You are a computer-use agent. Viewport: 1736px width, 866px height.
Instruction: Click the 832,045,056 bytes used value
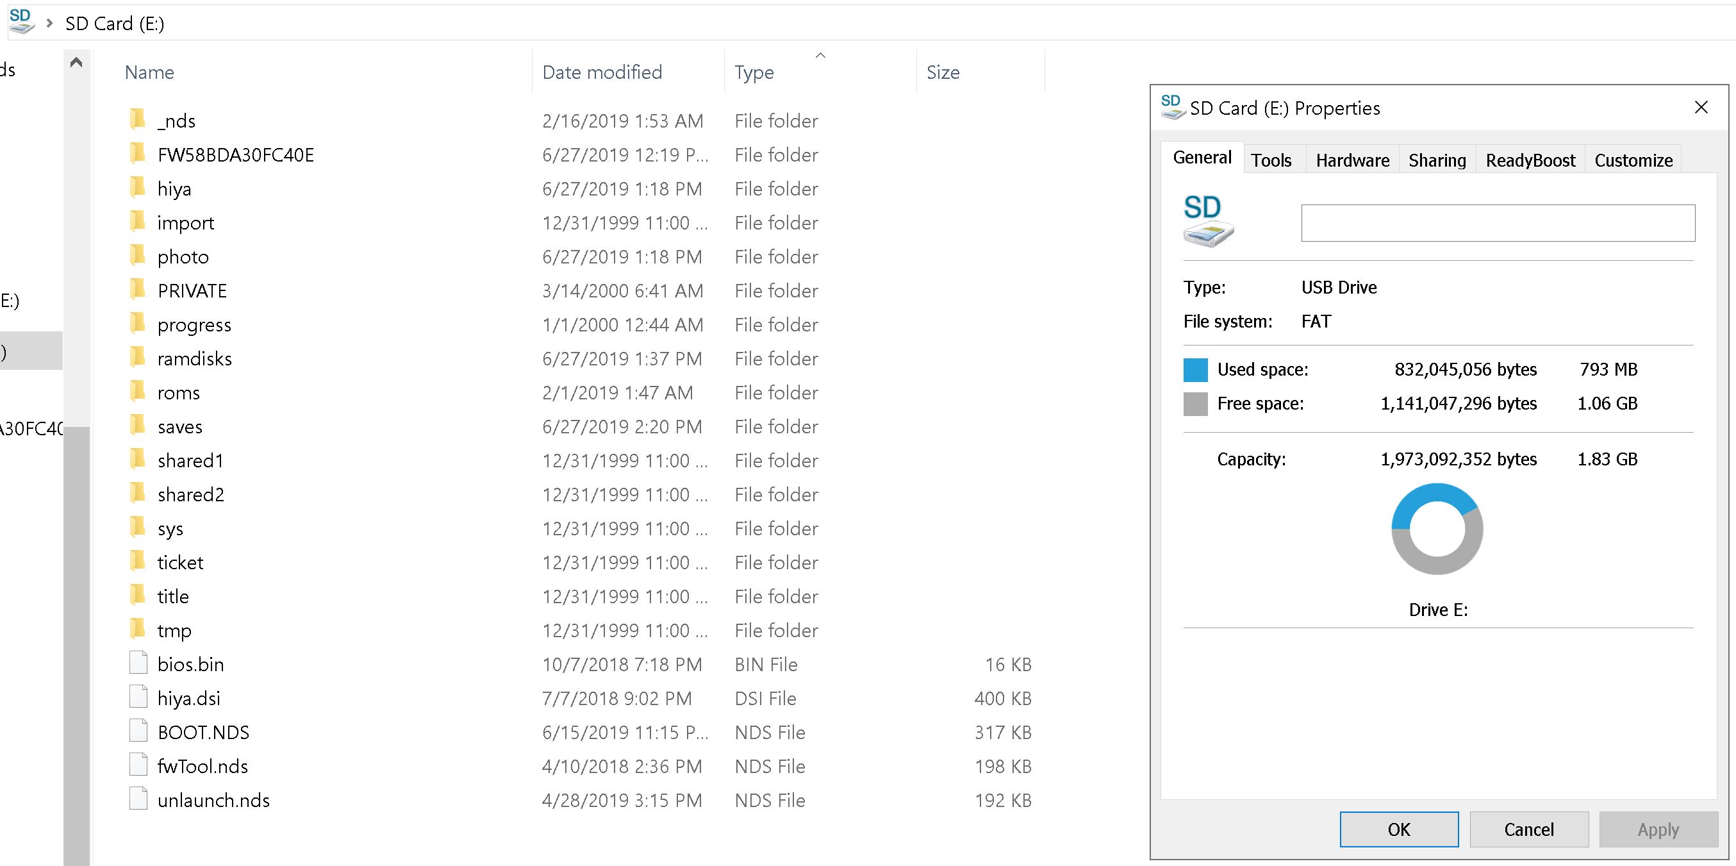(1466, 369)
